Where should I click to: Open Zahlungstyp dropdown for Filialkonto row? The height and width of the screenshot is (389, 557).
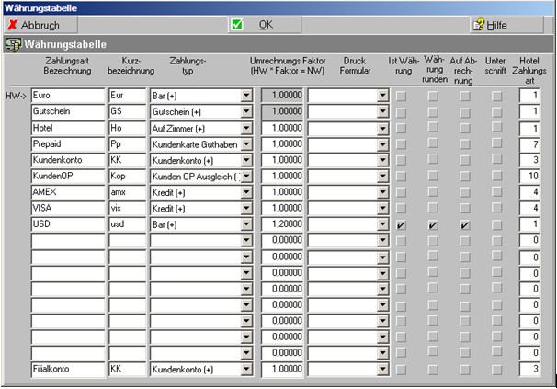[x=246, y=370]
